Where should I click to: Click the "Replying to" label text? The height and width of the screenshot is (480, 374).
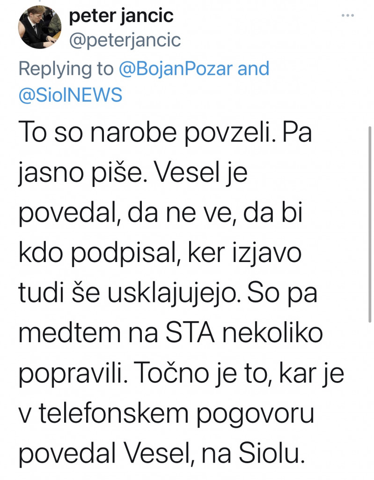[66, 69]
